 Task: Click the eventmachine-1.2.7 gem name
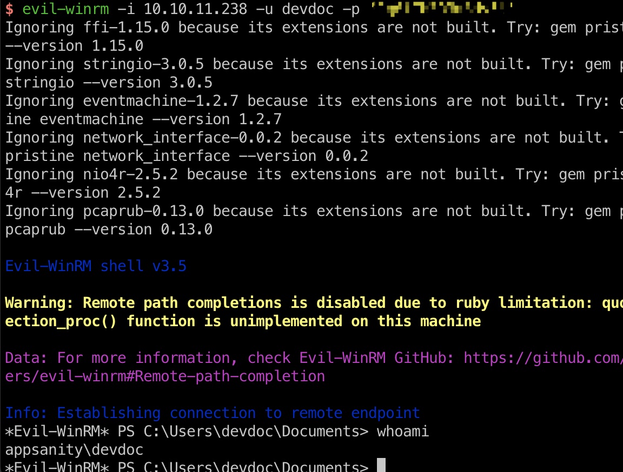(161, 101)
